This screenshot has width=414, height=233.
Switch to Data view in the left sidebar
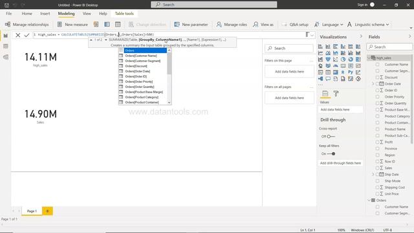tap(6, 47)
